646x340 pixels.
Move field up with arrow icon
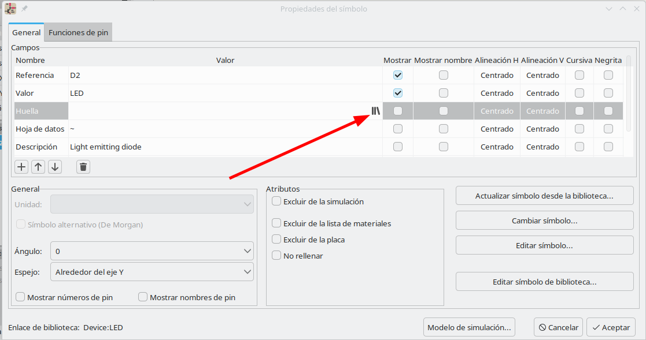(x=38, y=167)
